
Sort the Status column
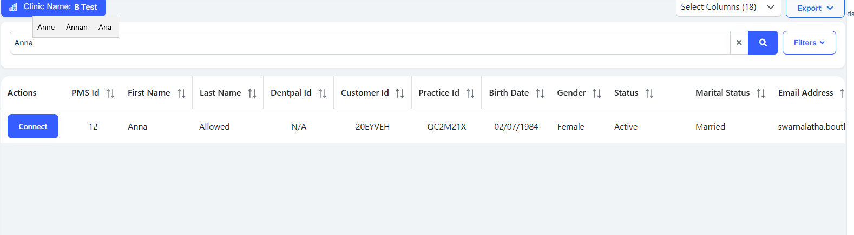[649, 93]
